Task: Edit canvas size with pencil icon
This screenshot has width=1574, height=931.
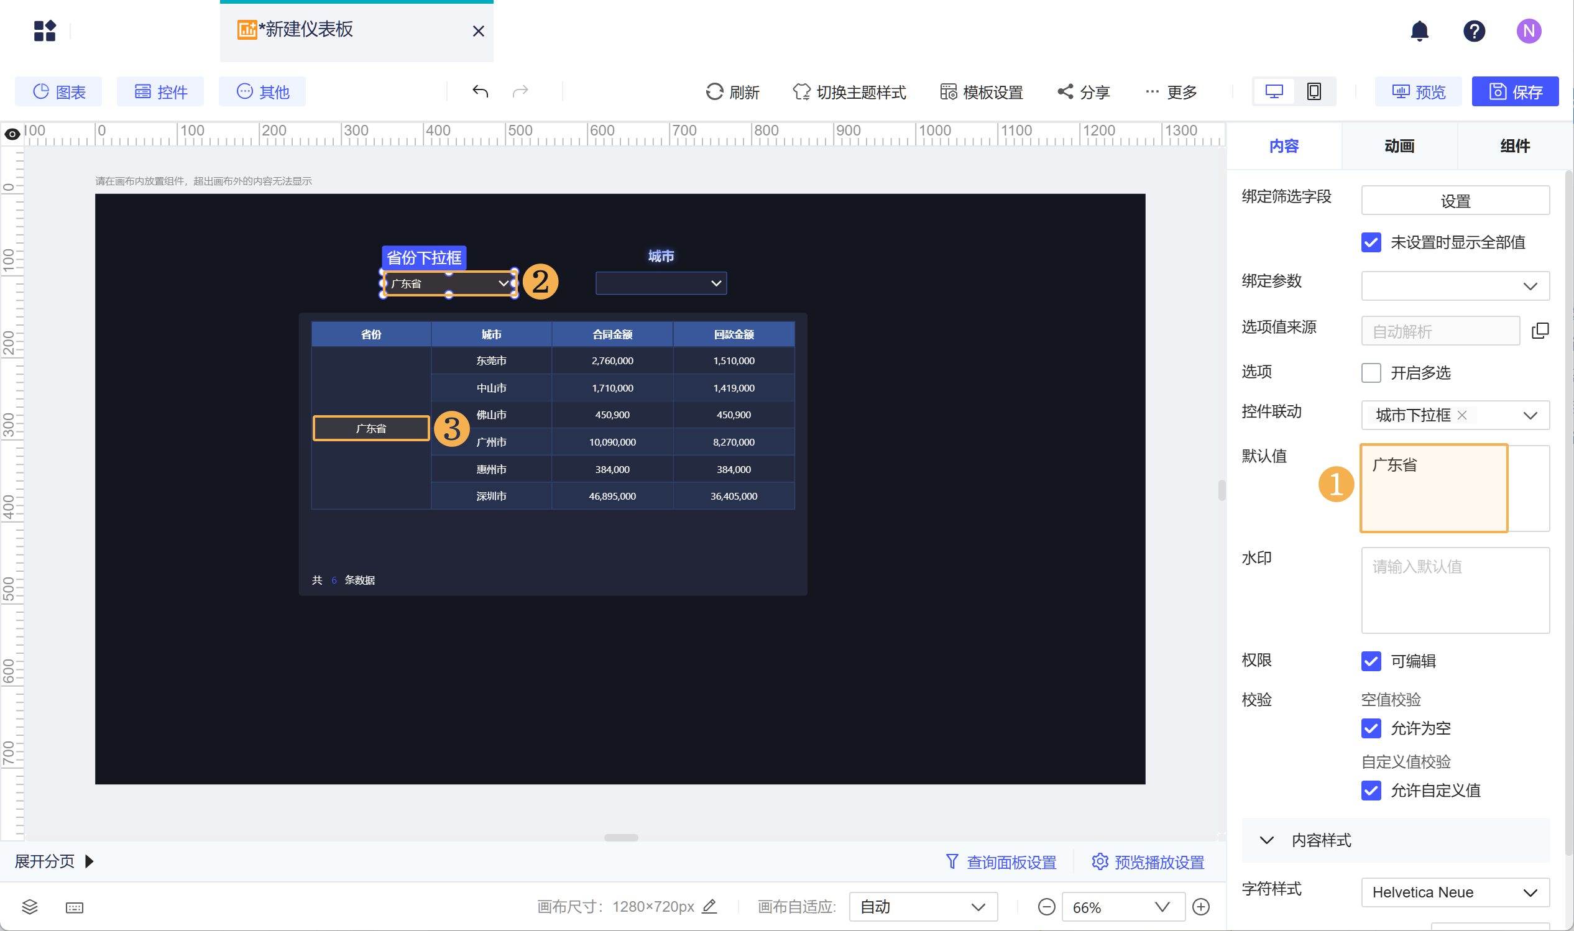Action: click(x=709, y=907)
